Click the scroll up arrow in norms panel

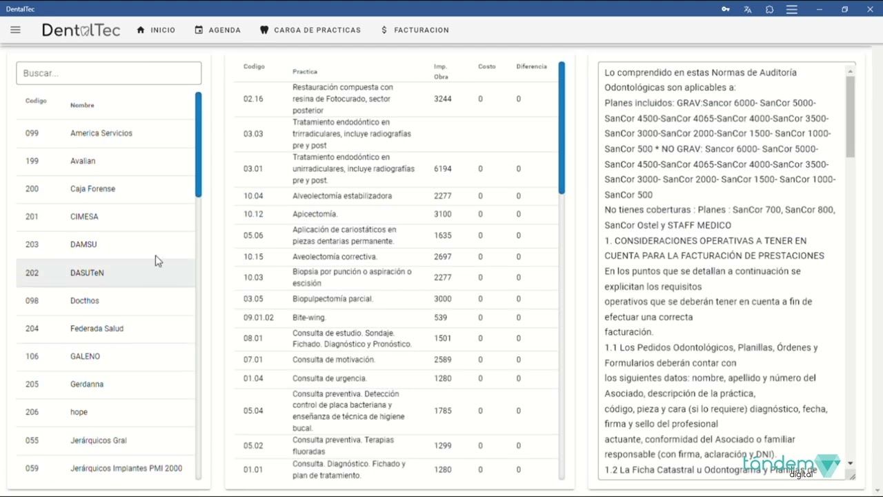(851, 71)
